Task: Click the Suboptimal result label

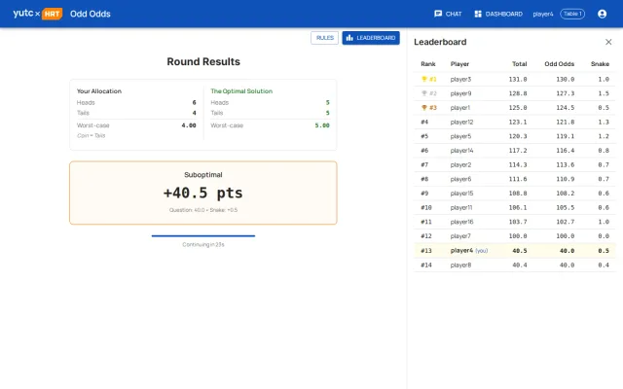Action: (203, 175)
